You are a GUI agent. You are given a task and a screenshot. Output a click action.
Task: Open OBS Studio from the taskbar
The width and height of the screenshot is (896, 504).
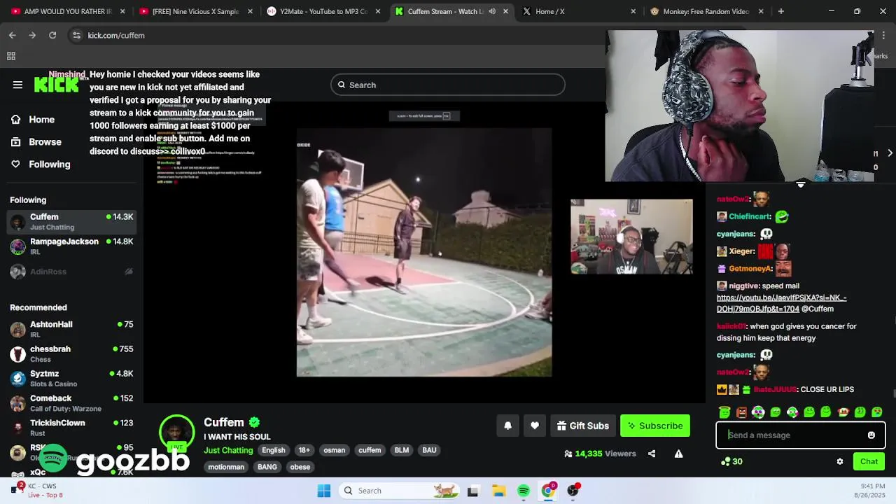tap(573, 491)
